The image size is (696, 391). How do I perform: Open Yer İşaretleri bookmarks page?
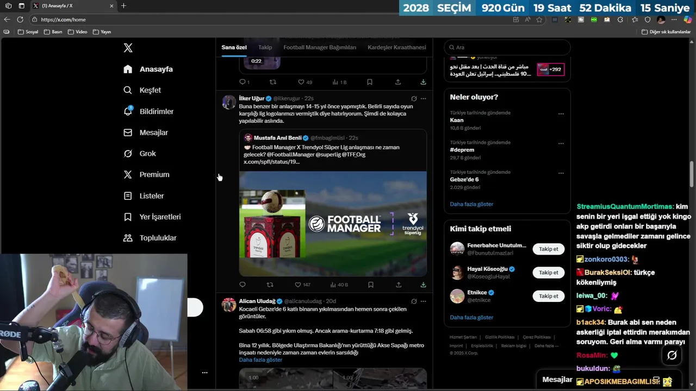[152, 217]
